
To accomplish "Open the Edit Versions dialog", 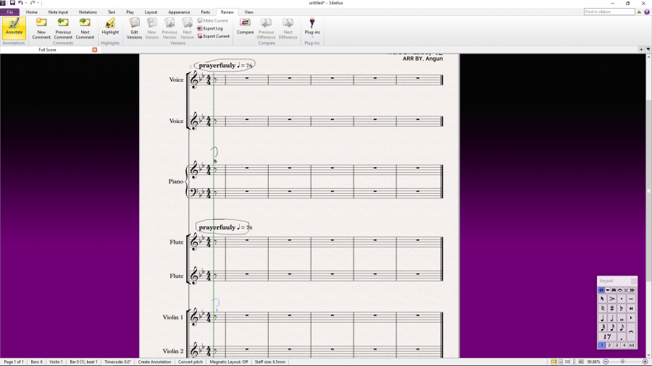I will click(x=134, y=27).
